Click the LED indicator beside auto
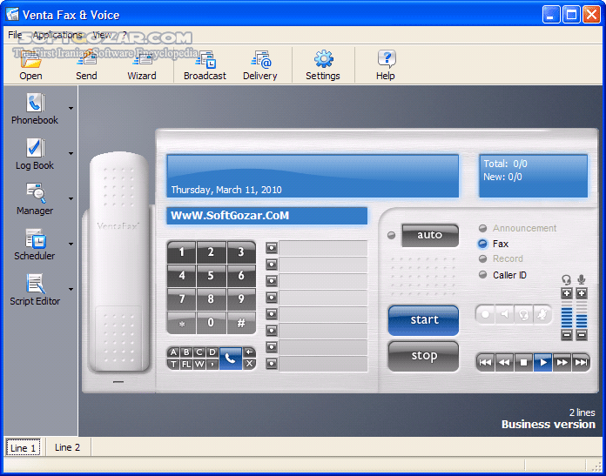Viewport: 606px width, 476px height. pos(391,235)
